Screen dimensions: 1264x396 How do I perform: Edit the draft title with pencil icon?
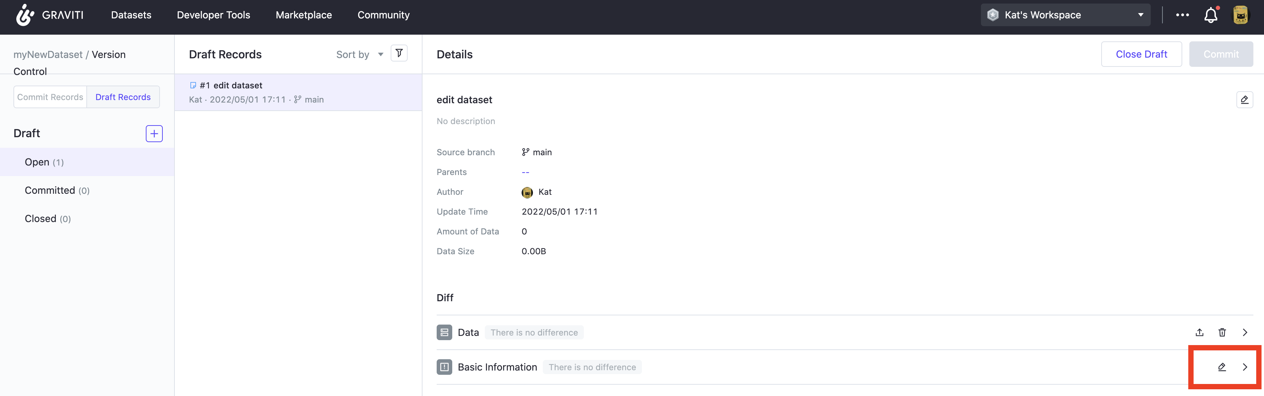pos(1245,100)
